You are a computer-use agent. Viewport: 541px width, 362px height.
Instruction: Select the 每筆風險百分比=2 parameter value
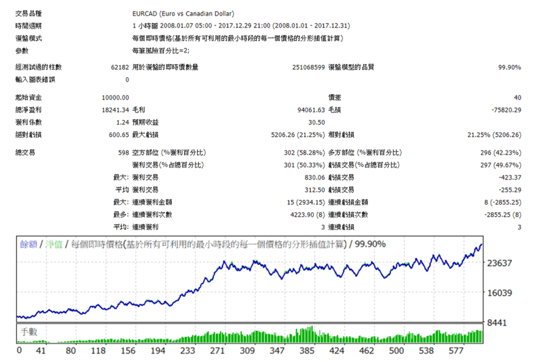click(161, 51)
